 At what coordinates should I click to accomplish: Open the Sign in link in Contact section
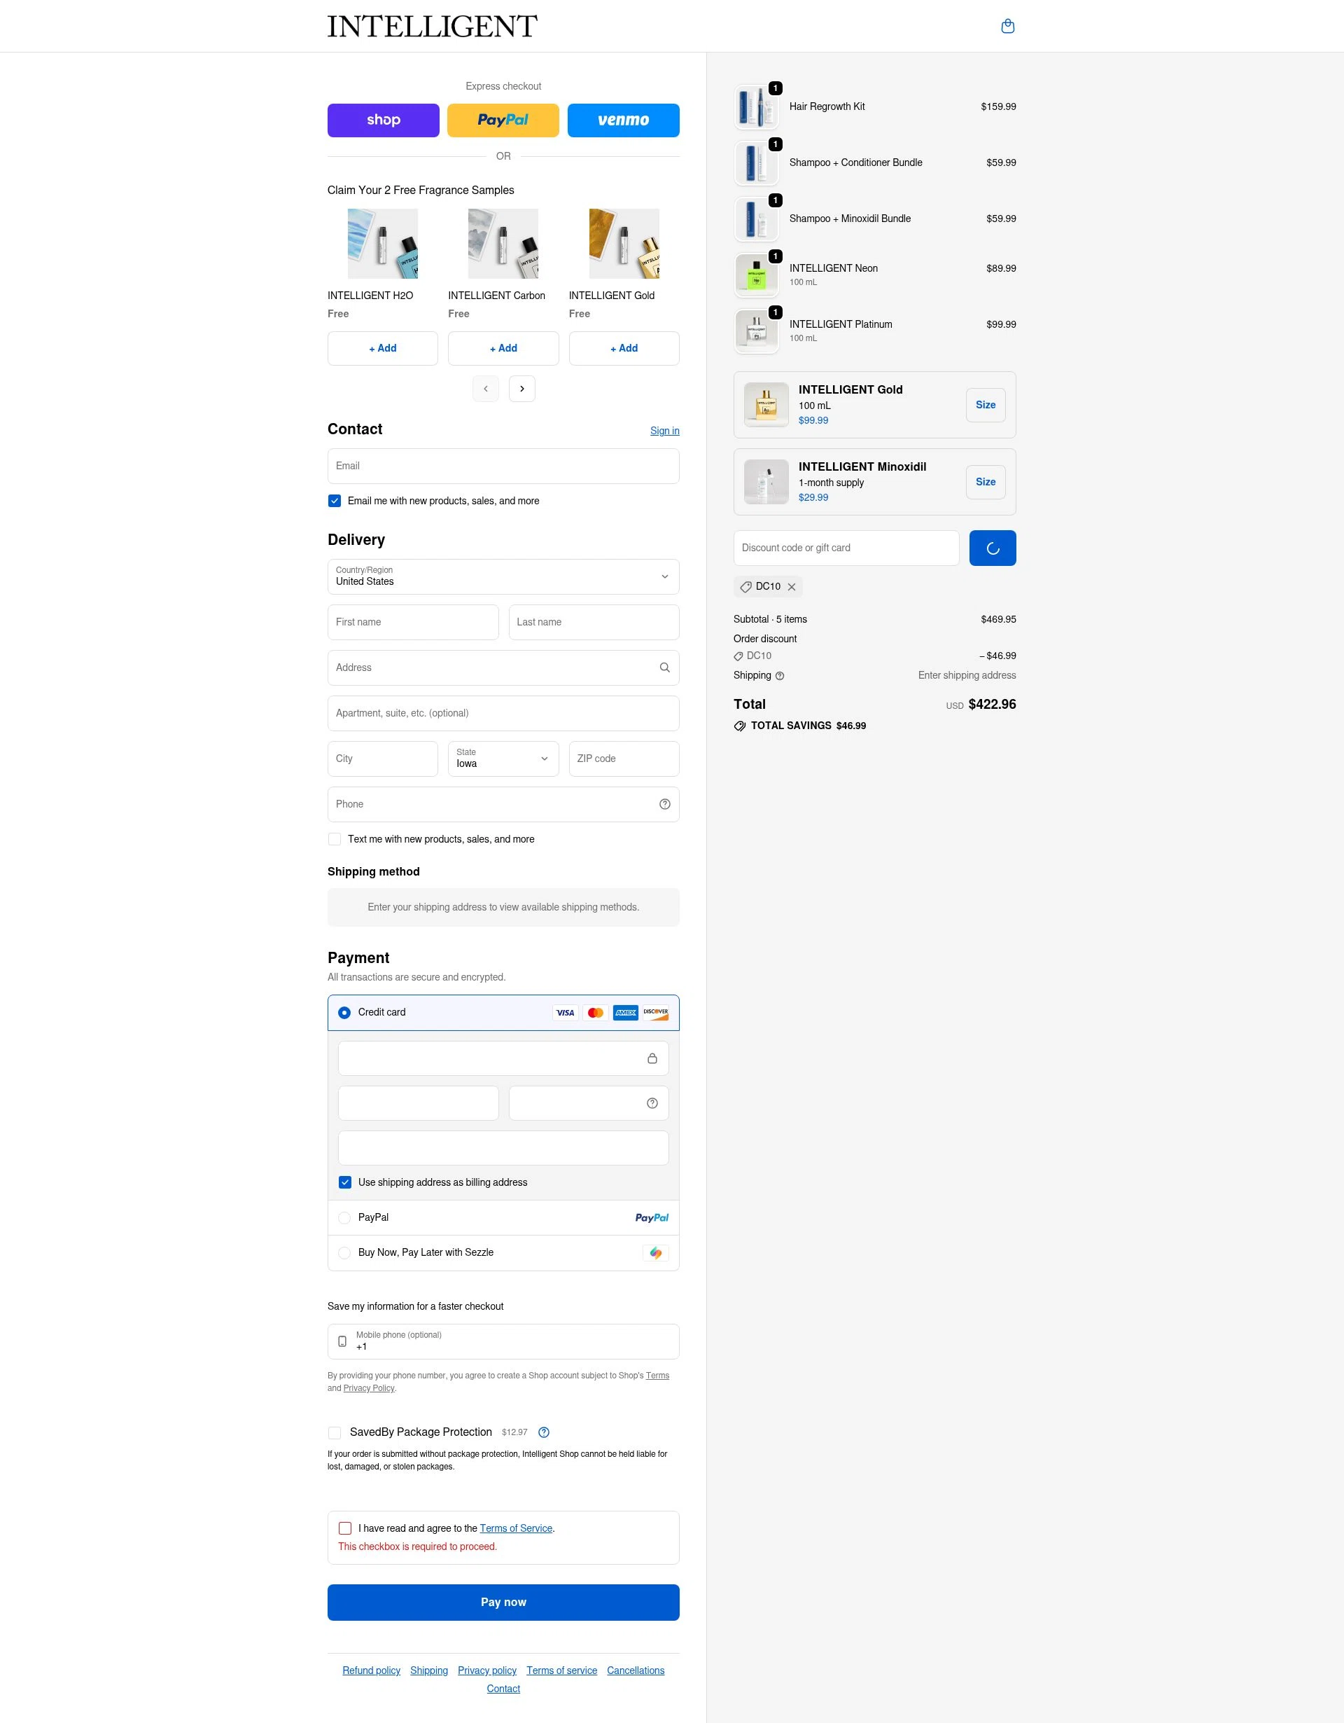pyautogui.click(x=664, y=430)
